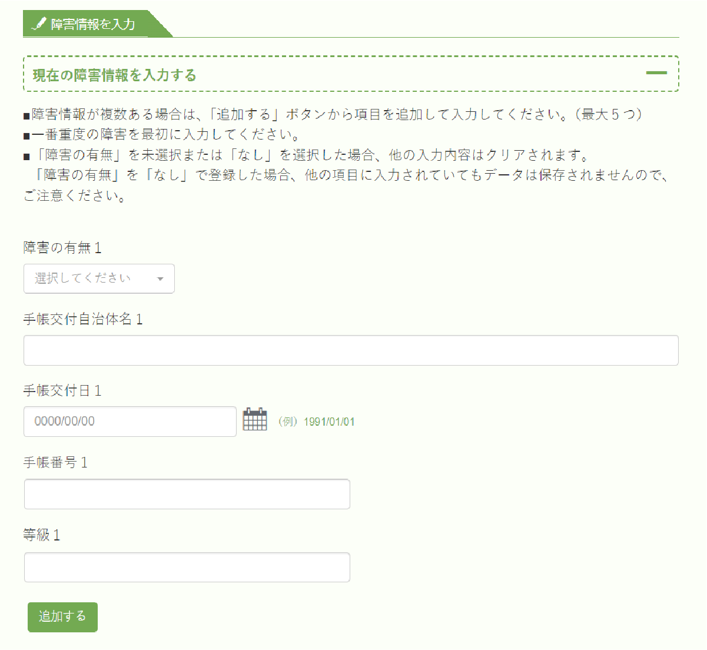Click the 等級1 label
This screenshot has height=650, width=707.
pos(42,535)
